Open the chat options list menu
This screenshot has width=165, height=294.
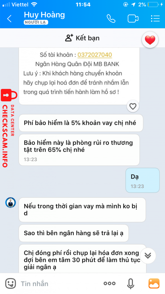155,19
